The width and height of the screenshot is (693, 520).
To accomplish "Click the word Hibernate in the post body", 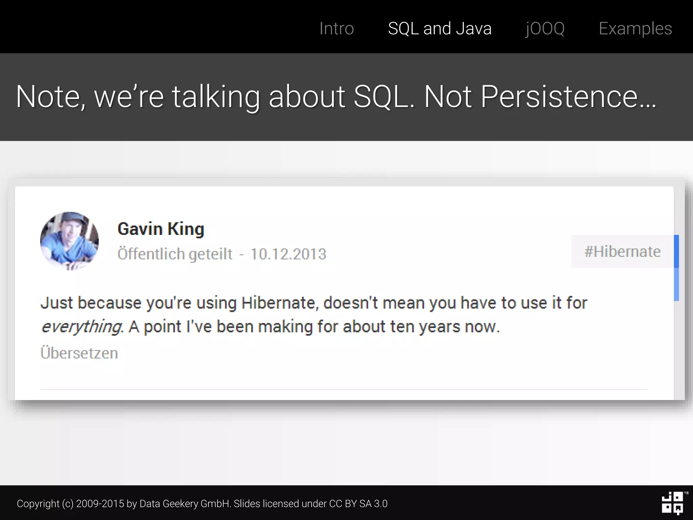I will [x=280, y=303].
